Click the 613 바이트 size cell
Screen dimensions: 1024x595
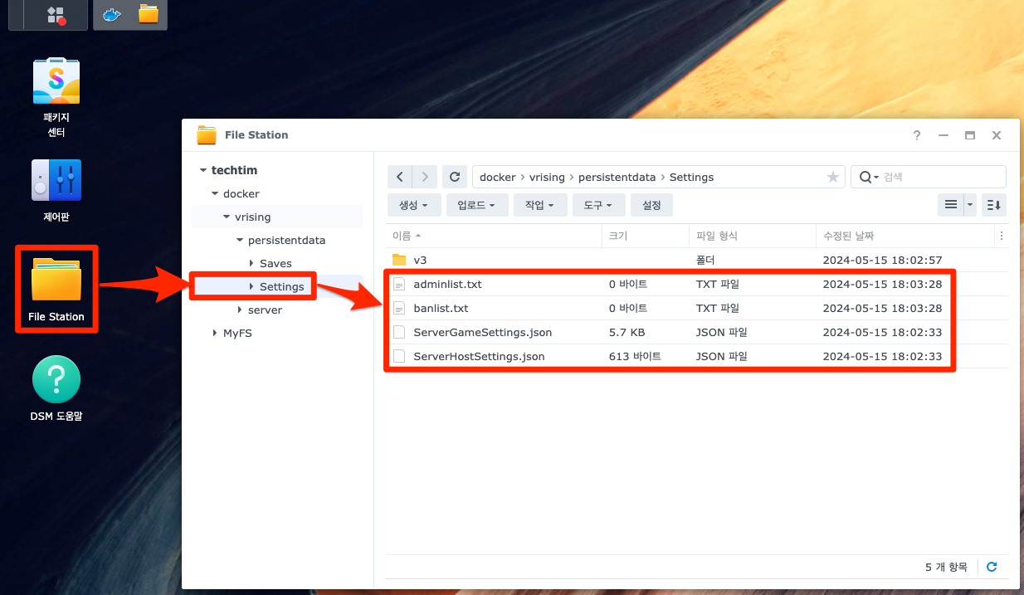tap(635, 356)
